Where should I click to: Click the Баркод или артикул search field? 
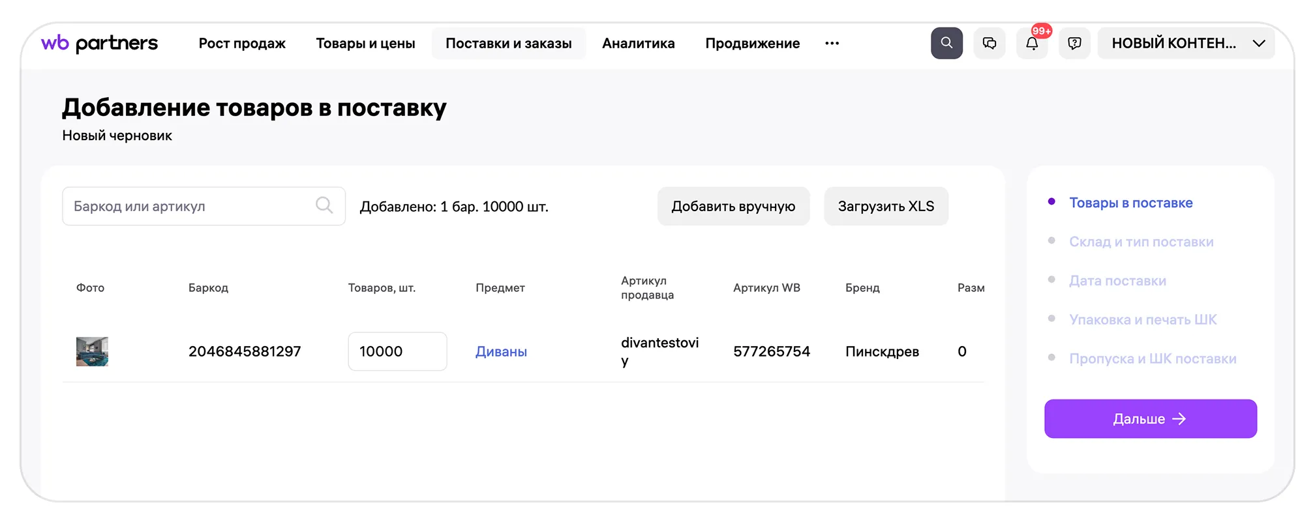point(189,207)
